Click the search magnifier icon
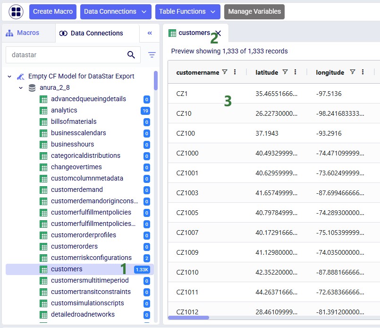380x328 pixels. 131,55
